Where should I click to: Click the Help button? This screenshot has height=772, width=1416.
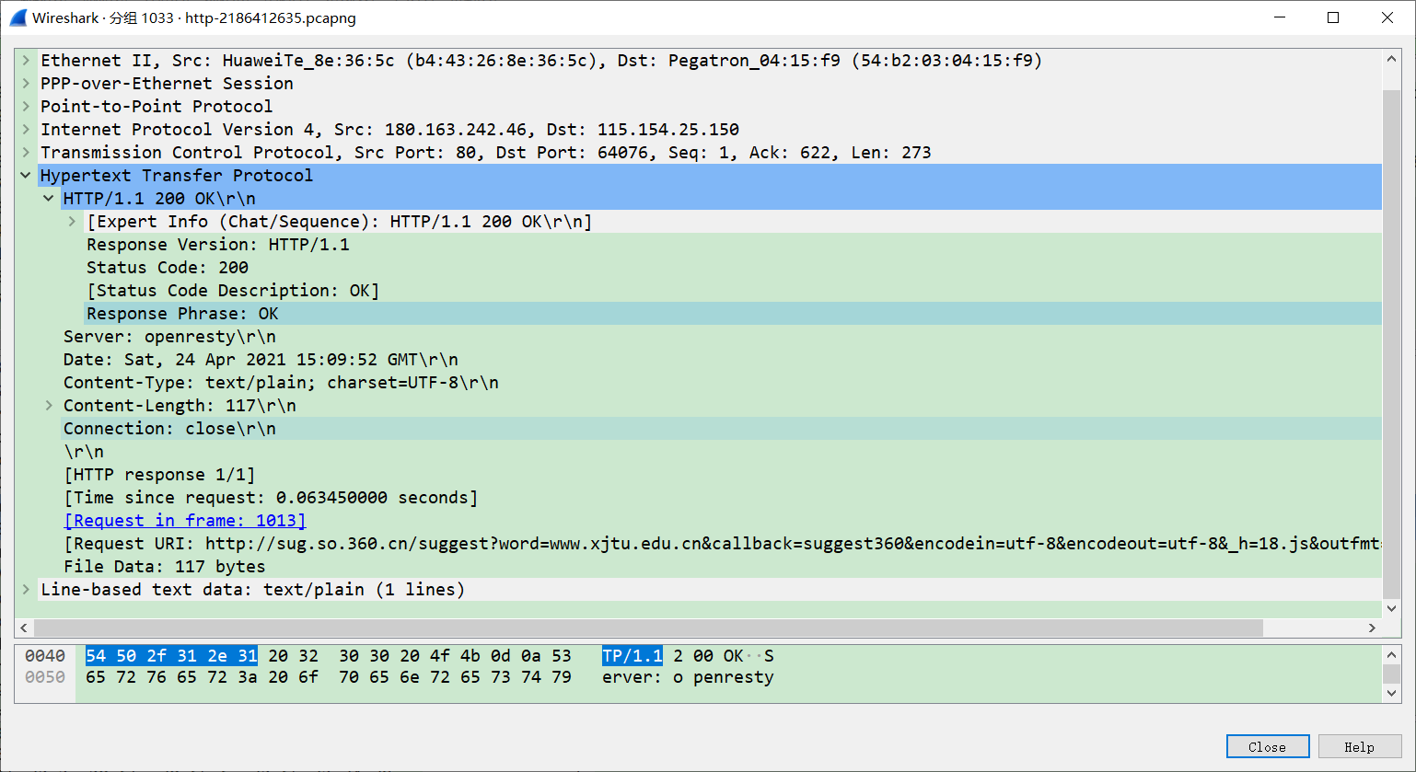point(1360,746)
